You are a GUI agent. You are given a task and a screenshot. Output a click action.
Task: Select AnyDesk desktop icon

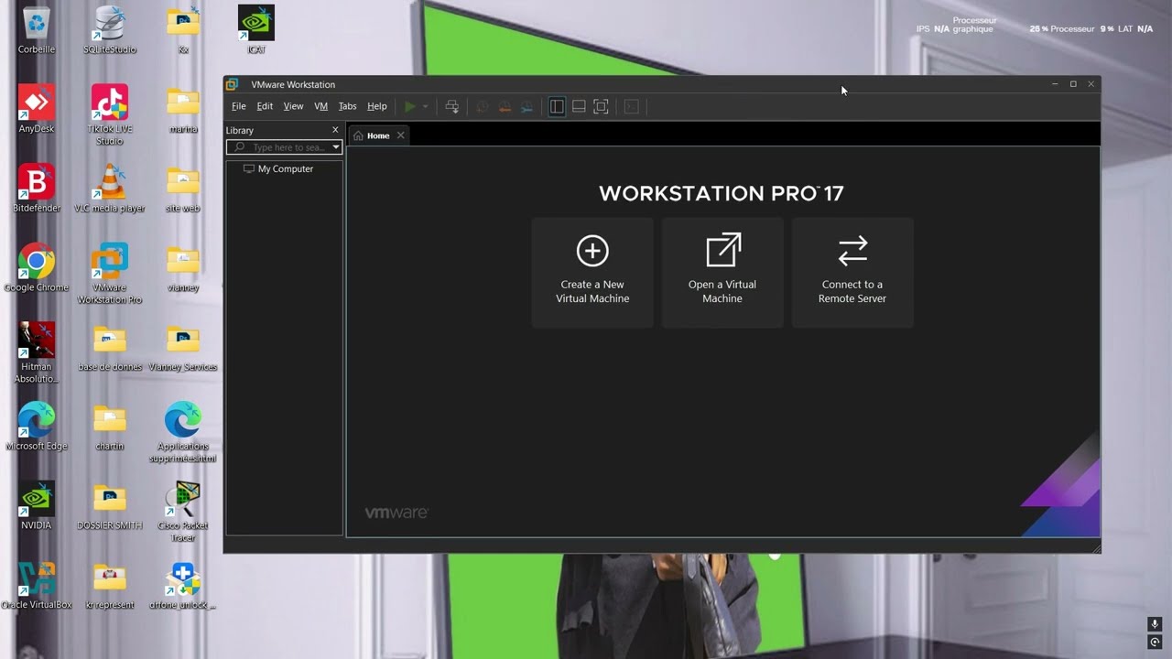37,109
